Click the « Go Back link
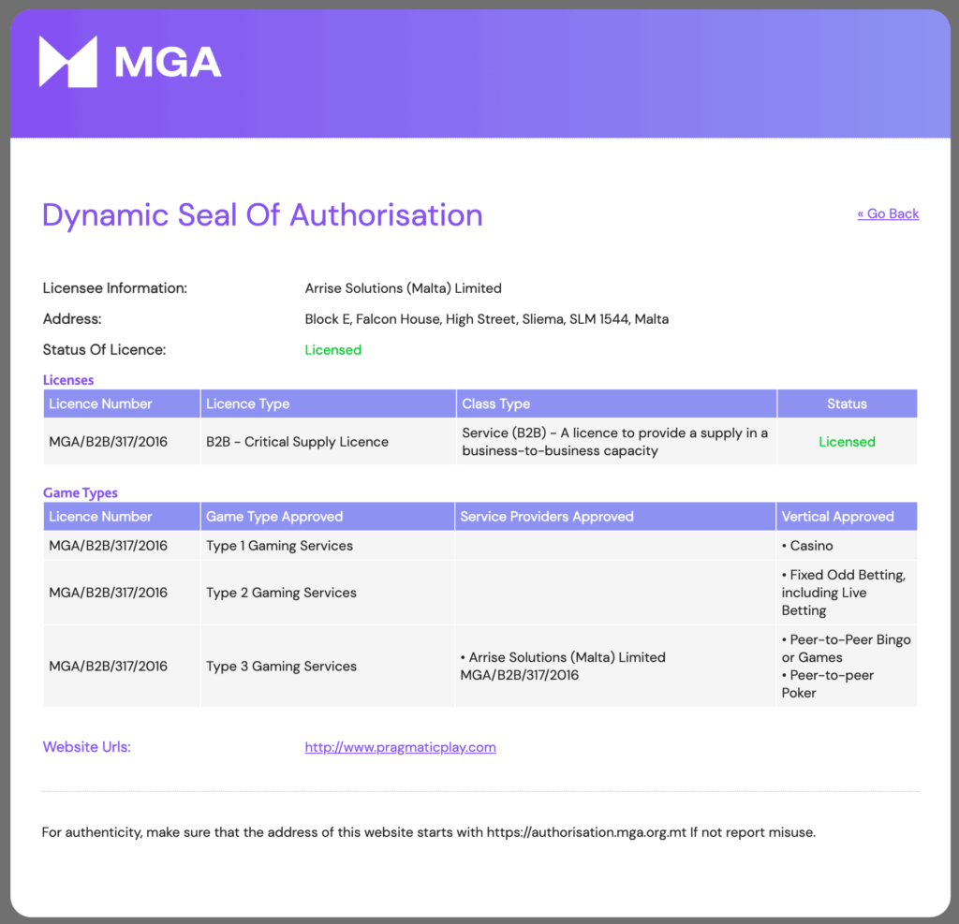959x924 pixels. [888, 213]
